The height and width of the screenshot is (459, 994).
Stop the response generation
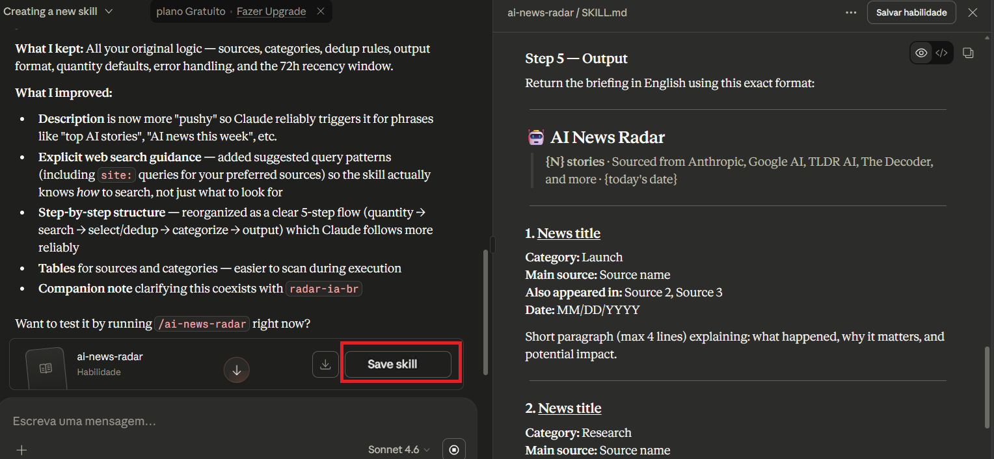(454, 449)
